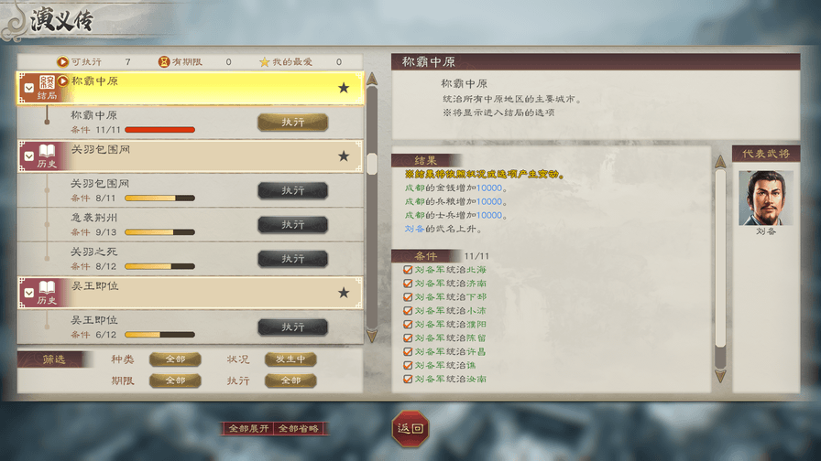821x461 pixels.
Task: Toggle the 刘备军统治许昌 condition checkbox
Action: pyautogui.click(x=408, y=352)
